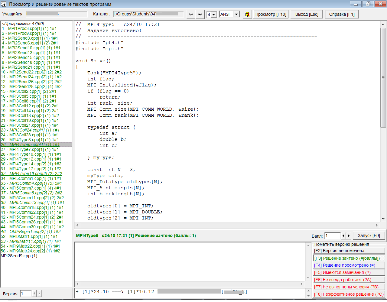This screenshot has width=387, height=302.
Task: Click the Выход [Esc] button
Action: coord(307,14)
